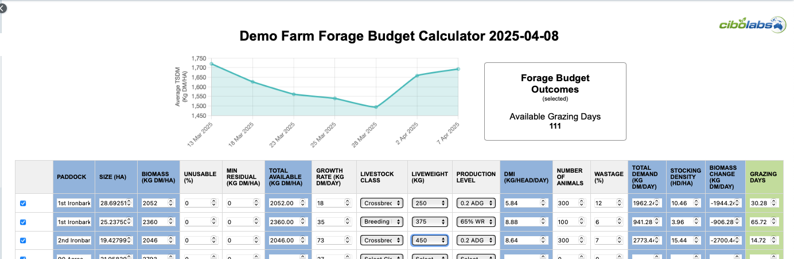The height and width of the screenshot is (259, 794).
Task: Open the Production Level dropdown showing 65% WR
Action: [476, 222]
